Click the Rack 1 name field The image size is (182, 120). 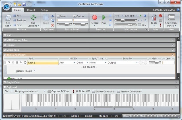pyautogui.click(x=42, y=62)
